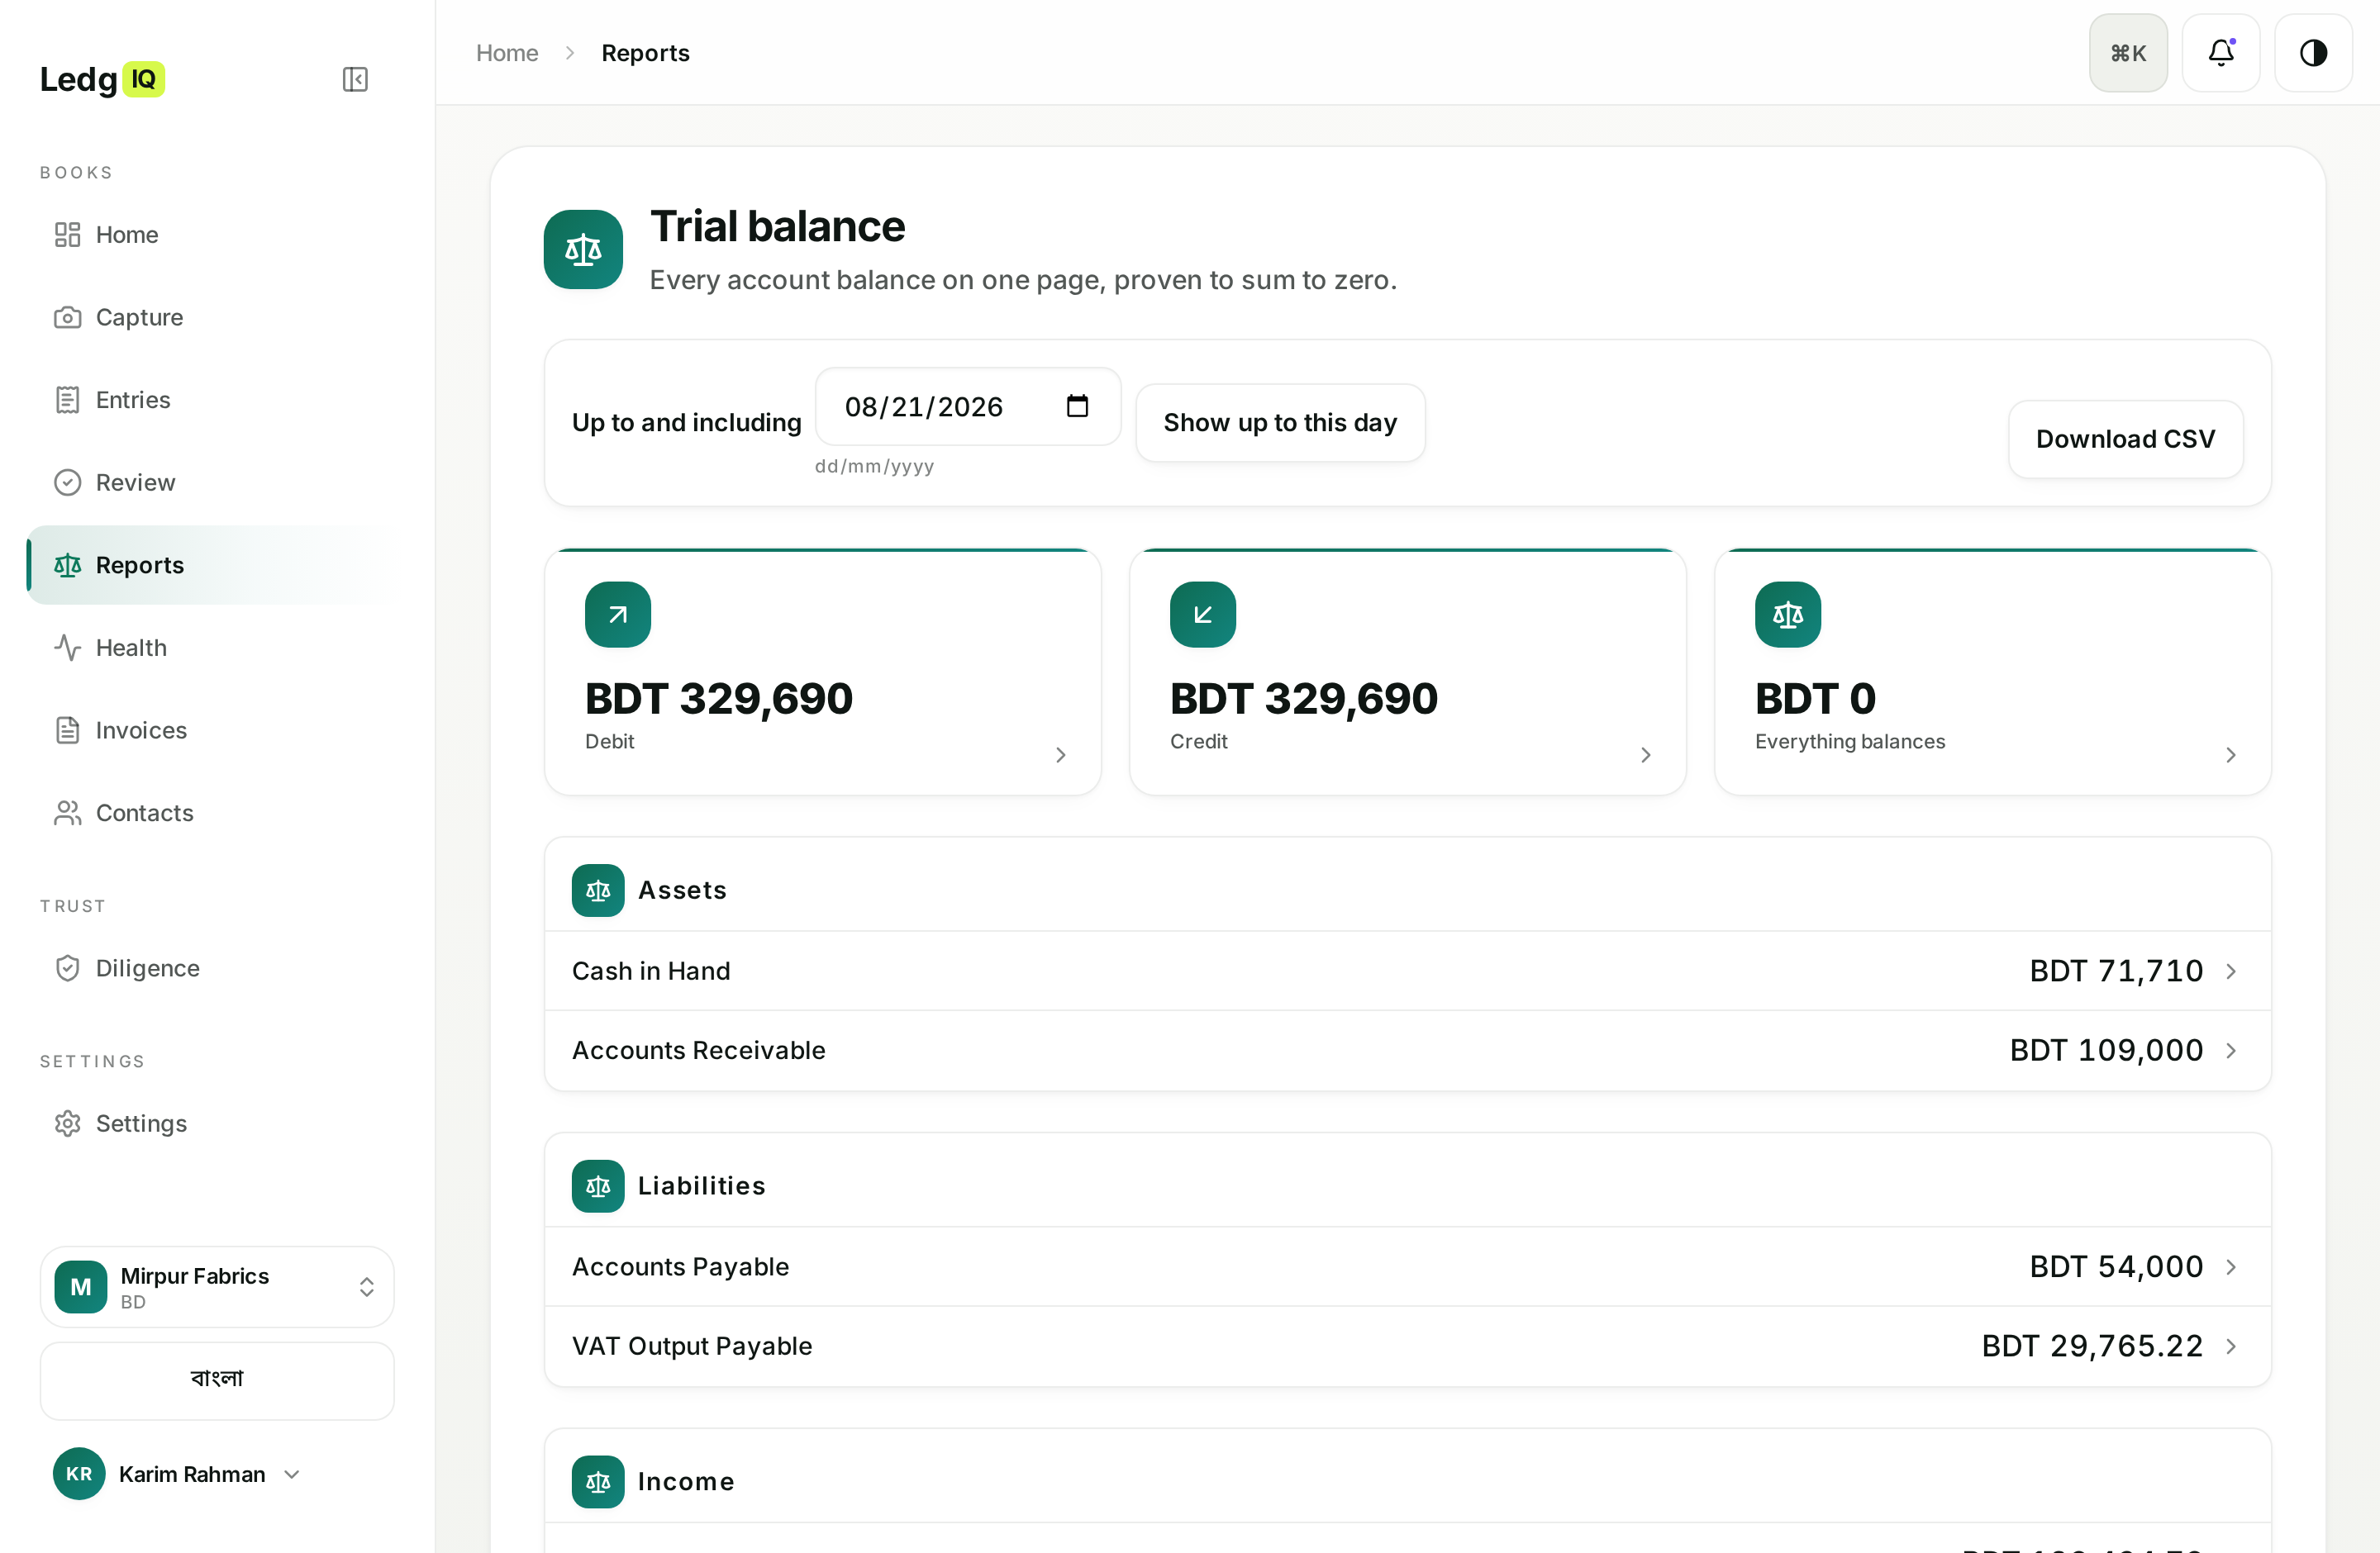Screen dimensions: 2380x1553
Task: Click Debit card up-right arrow icon
Action: [618, 615]
